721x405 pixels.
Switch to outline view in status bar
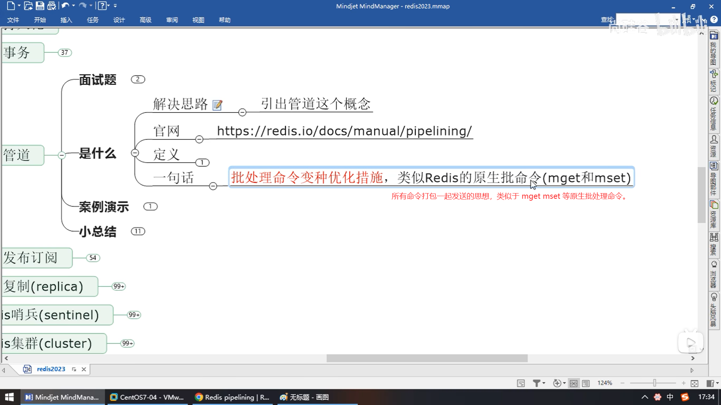(x=585, y=383)
